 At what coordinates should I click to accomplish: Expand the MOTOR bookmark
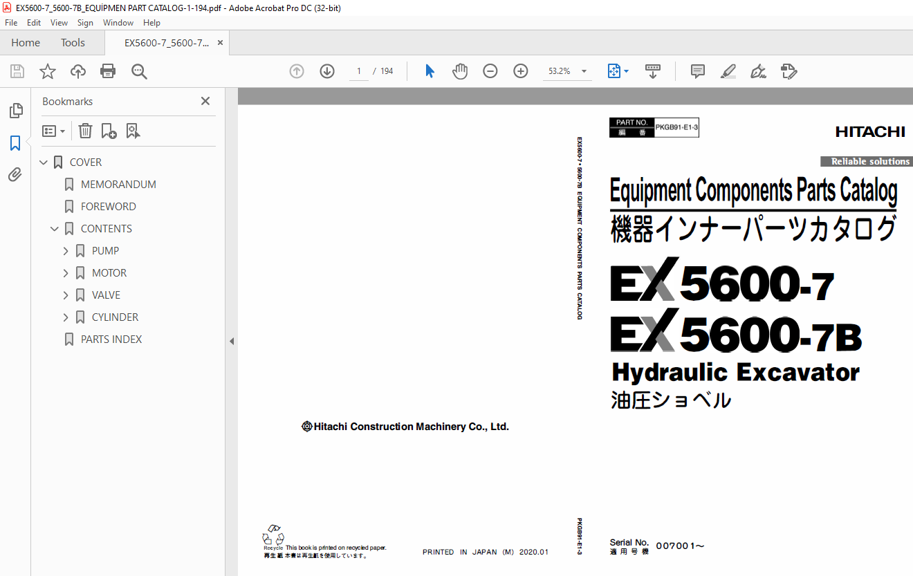pyautogui.click(x=66, y=273)
